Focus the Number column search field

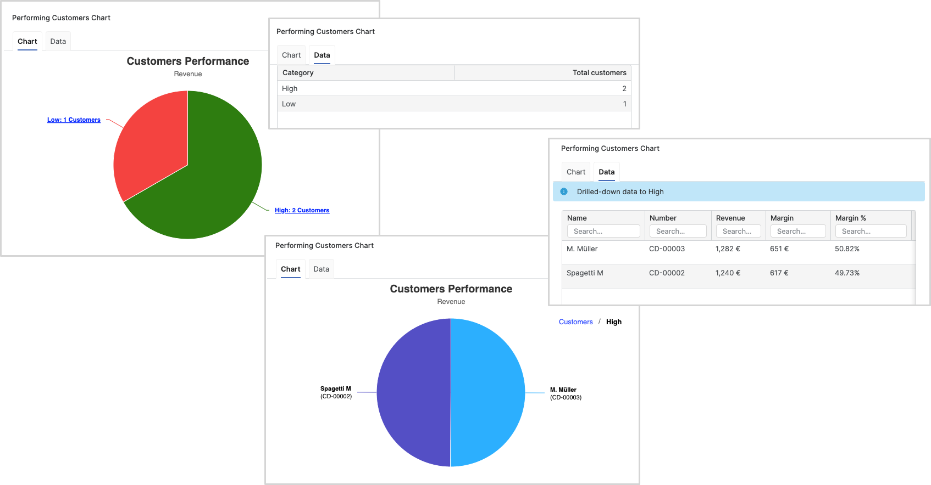(678, 232)
